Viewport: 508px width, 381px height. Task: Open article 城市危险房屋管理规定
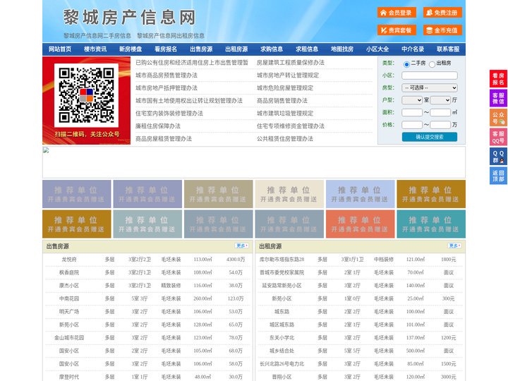coord(285,87)
